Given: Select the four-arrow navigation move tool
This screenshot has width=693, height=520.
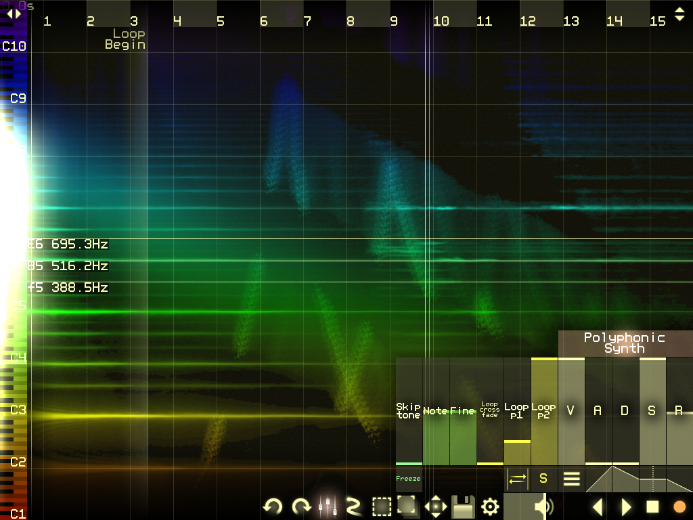Looking at the screenshot, I should [x=436, y=506].
